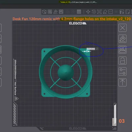This screenshot has width=132, height=132.
Task: Click the Add object cube icon
Action: click(x=44, y=12)
